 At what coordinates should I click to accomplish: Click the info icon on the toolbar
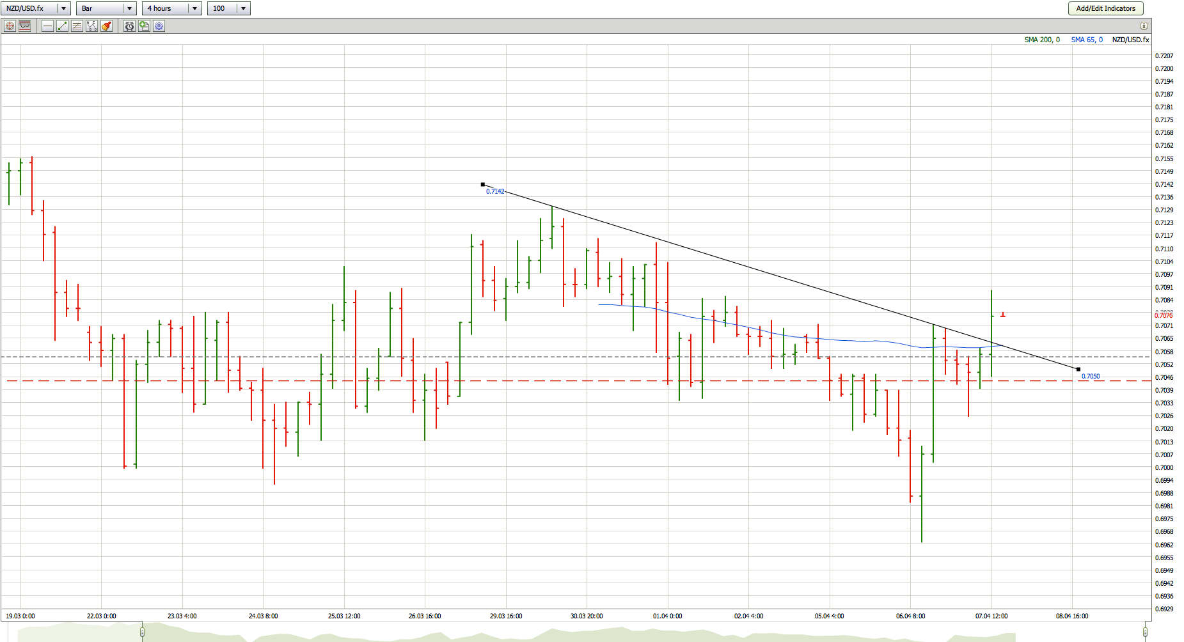pyautogui.click(x=1144, y=26)
